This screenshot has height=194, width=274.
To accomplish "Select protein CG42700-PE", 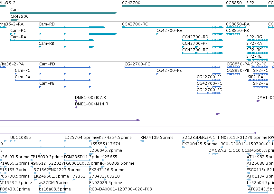I will [189, 74].
